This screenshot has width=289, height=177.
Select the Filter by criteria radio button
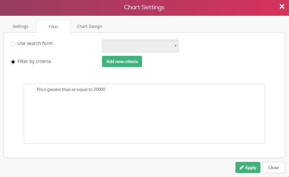13,62
